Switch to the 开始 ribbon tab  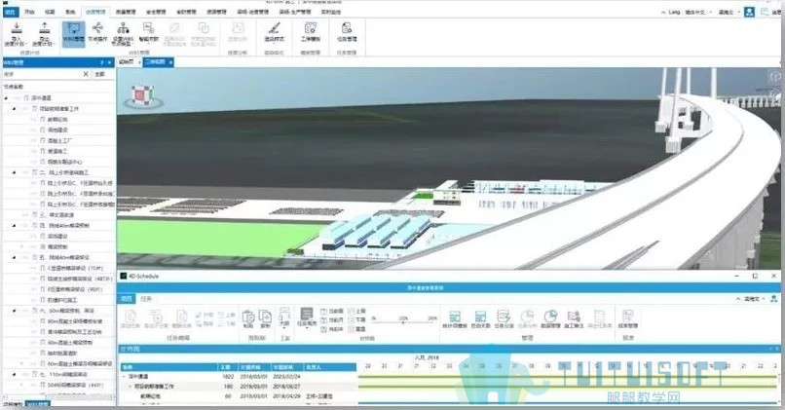pos(29,12)
